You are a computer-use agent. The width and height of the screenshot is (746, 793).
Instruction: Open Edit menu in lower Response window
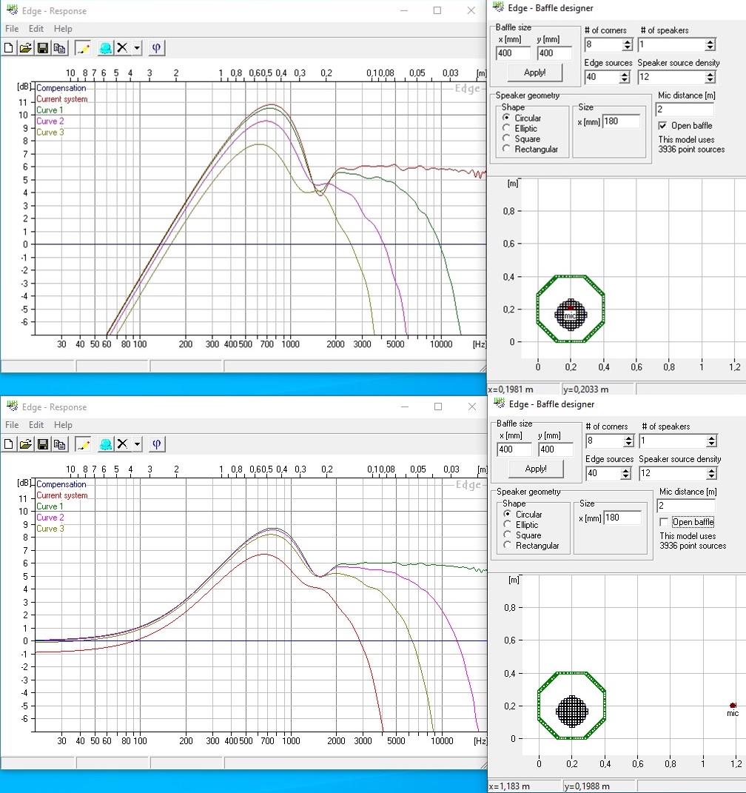click(36, 425)
